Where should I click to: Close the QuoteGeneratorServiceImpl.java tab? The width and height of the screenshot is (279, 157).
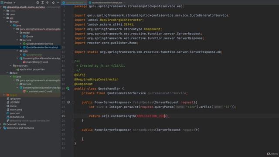click(124, 3)
